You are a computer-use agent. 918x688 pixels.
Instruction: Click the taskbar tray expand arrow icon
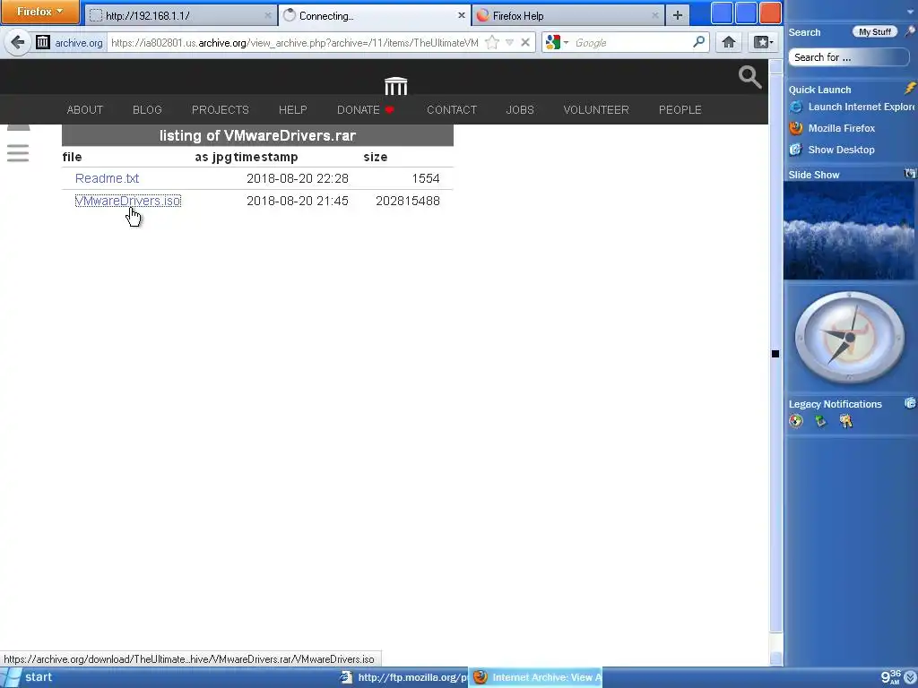[x=911, y=677]
